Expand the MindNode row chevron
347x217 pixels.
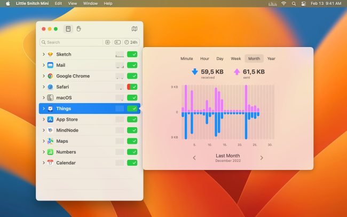pos(44,130)
